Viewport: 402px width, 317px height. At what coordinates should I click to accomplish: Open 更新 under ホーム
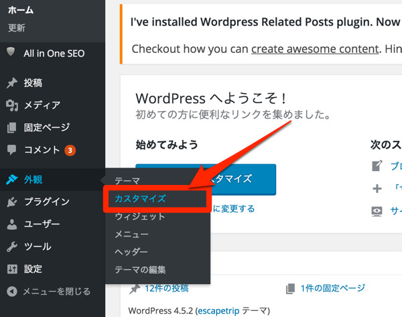click(16, 27)
